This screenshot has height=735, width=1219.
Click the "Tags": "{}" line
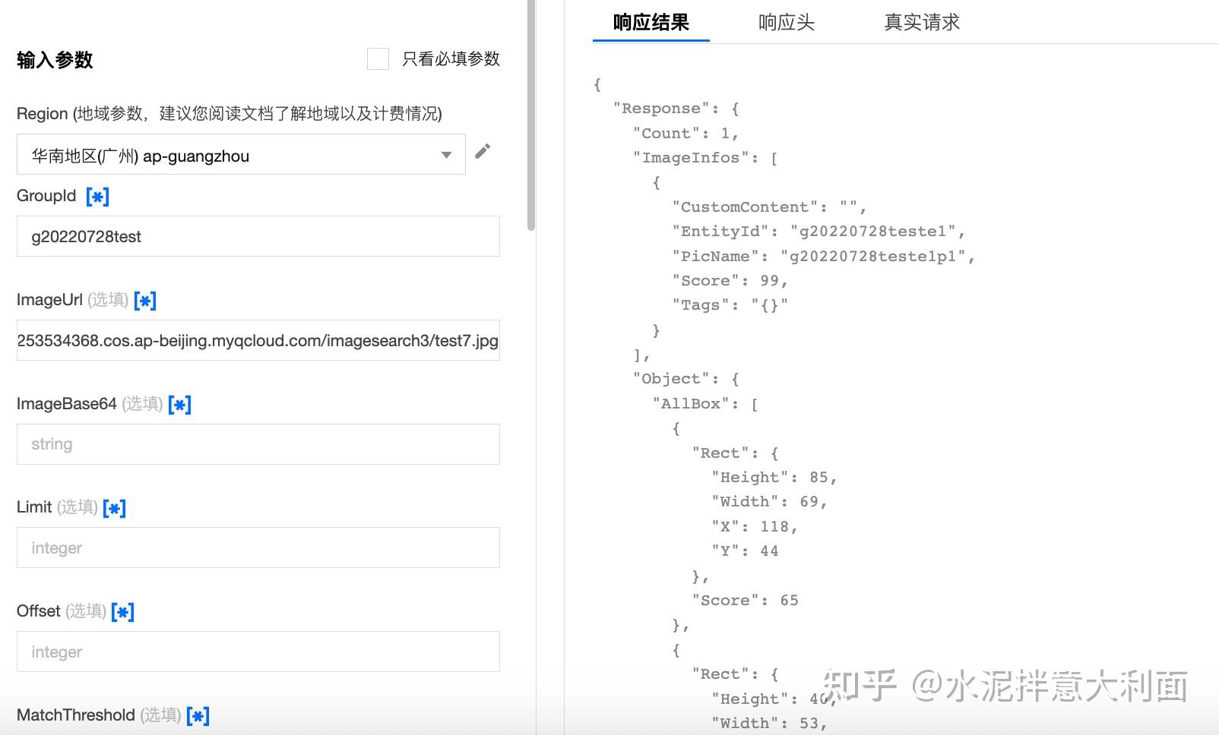[730, 305]
